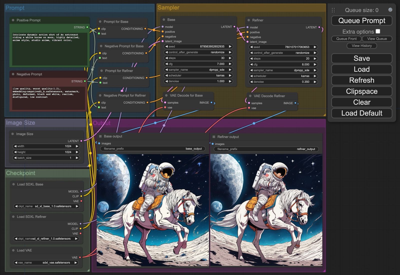Open View History panel

click(x=361, y=46)
